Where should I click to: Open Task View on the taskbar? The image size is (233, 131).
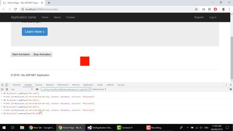13,128
